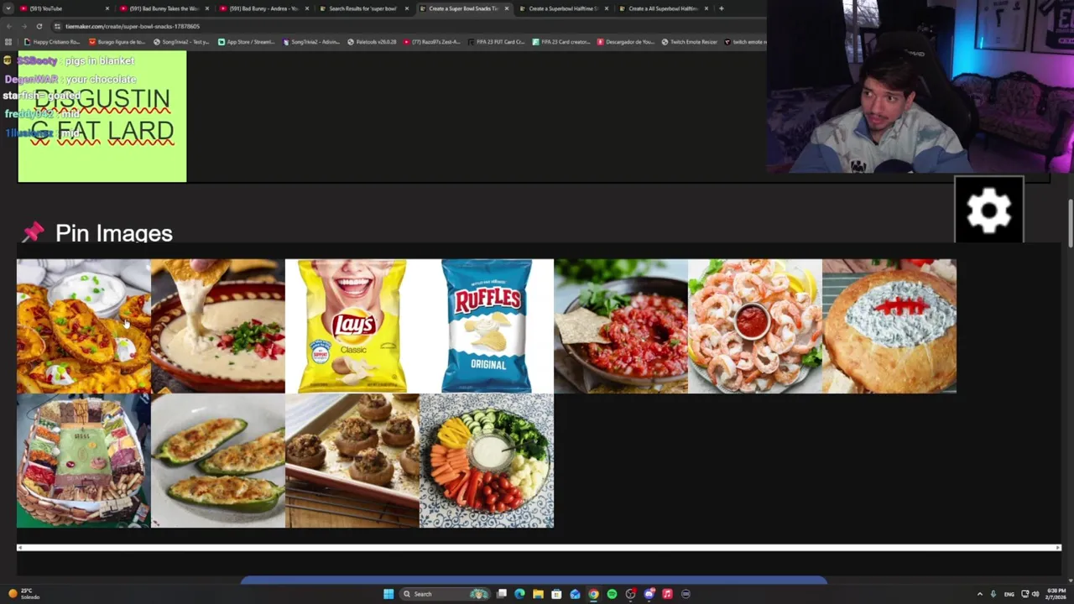Screen dimensions: 1074x604
Task: Click the pushpin icon beside Pin Images
Action: (x=33, y=233)
